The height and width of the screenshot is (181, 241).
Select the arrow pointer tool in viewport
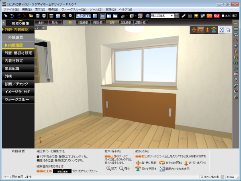(x=228, y=30)
